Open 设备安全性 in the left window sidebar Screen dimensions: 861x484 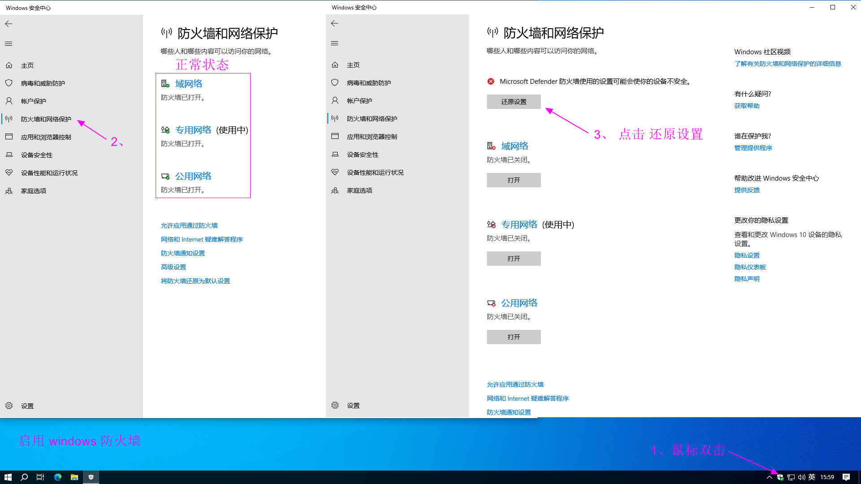tap(36, 155)
